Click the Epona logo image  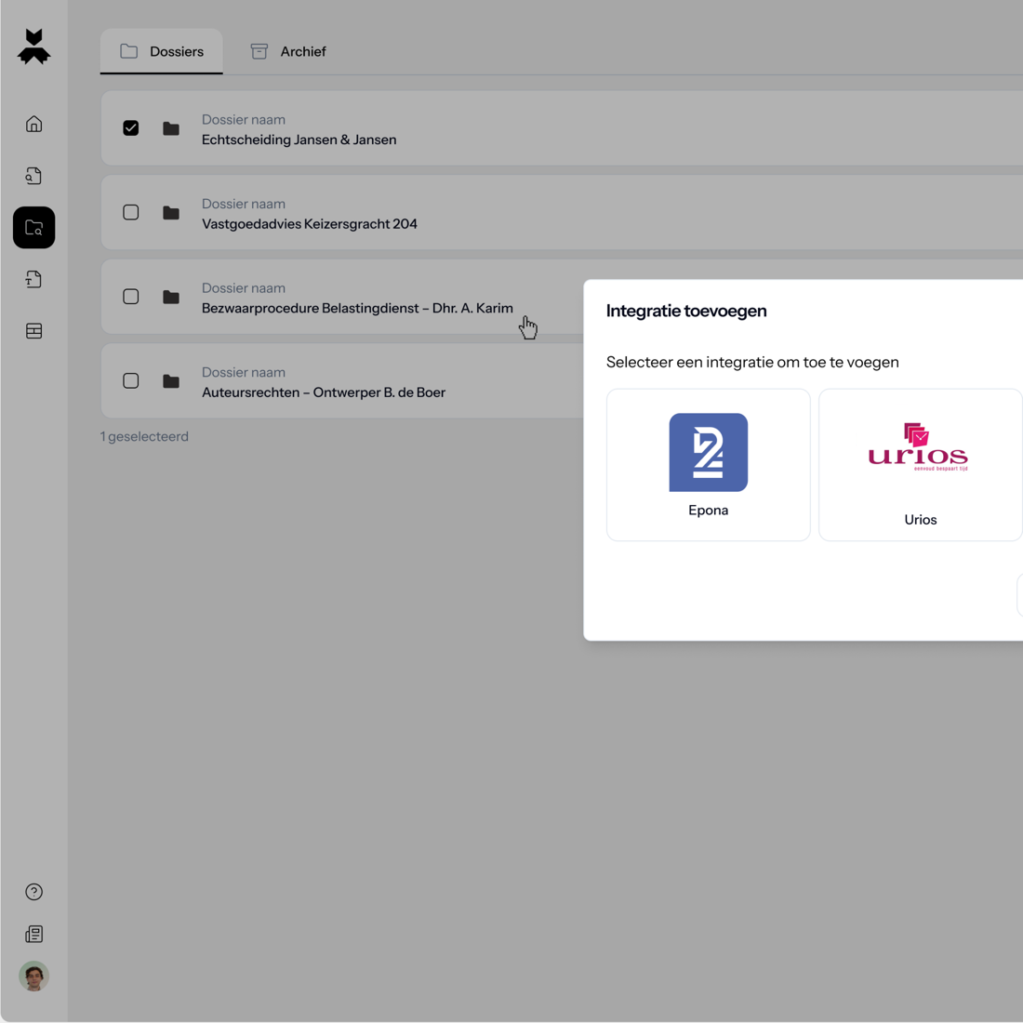[709, 452]
